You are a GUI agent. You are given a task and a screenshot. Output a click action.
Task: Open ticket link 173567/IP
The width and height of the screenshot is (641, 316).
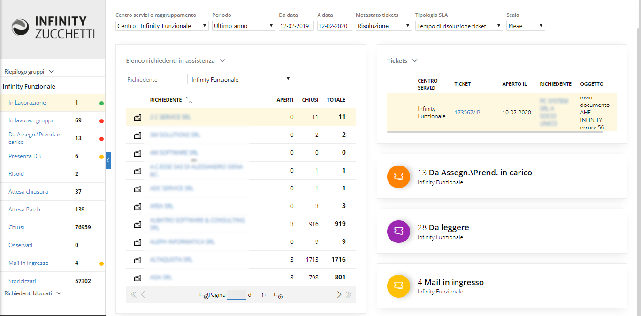click(x=467, y=113)
